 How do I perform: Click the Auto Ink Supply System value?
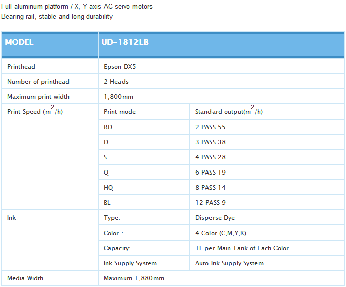[x=230, y=263]
